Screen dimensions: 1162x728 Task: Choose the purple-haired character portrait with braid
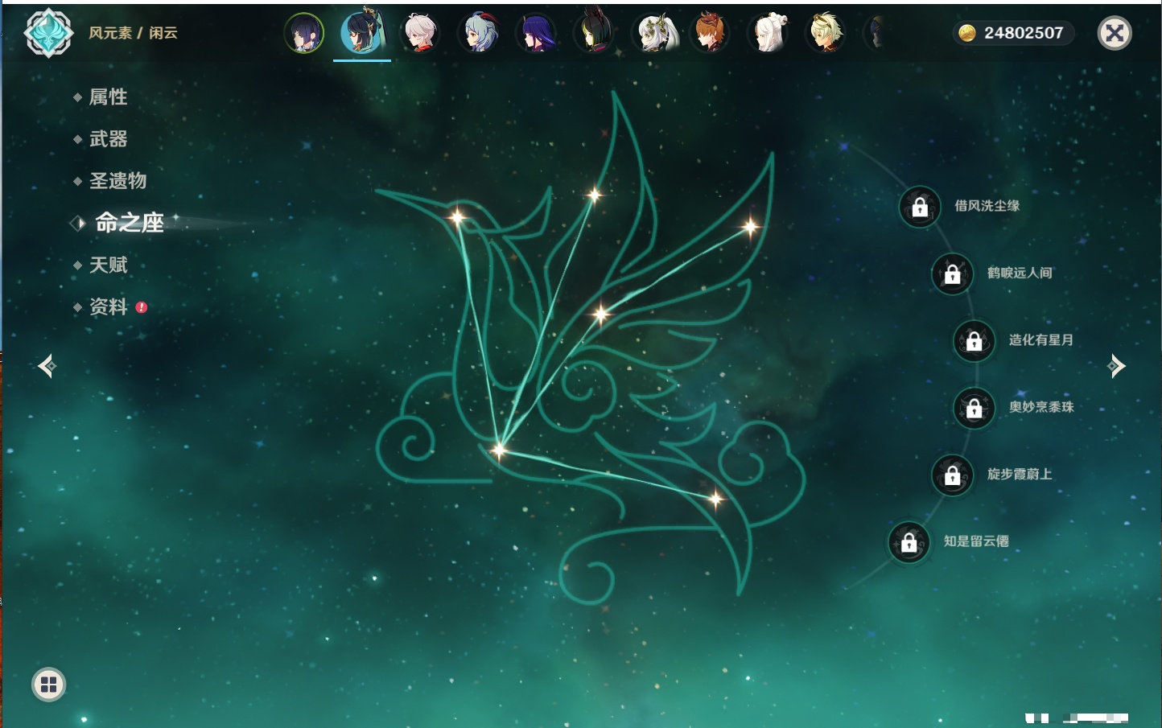[x=536, y=33]
